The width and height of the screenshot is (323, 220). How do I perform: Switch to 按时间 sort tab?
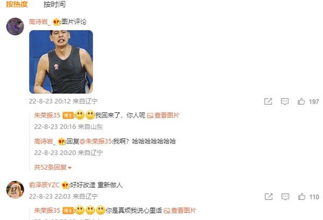coord(54,4)
